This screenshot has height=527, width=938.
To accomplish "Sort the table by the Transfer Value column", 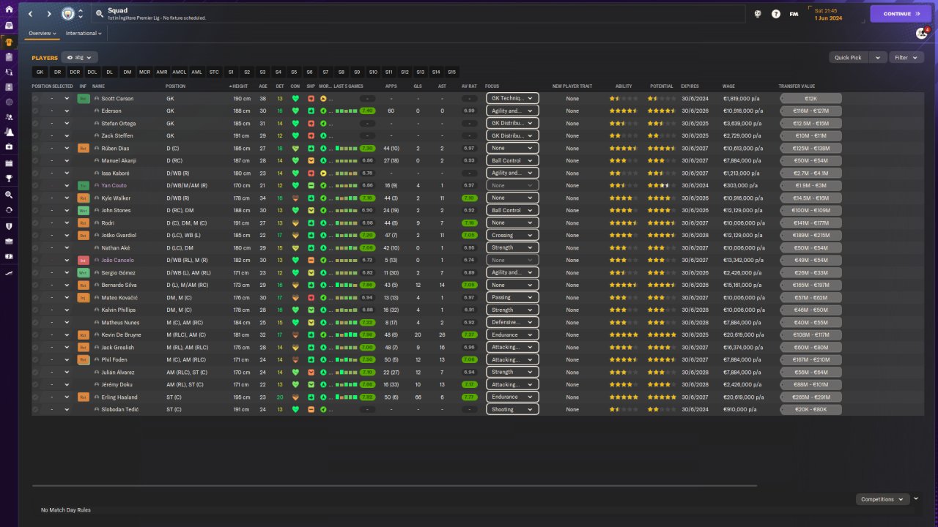I will click(797, 86).
